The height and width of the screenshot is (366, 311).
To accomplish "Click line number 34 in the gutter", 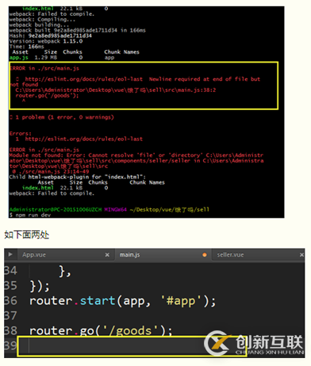I will click(x=10, y=271).
